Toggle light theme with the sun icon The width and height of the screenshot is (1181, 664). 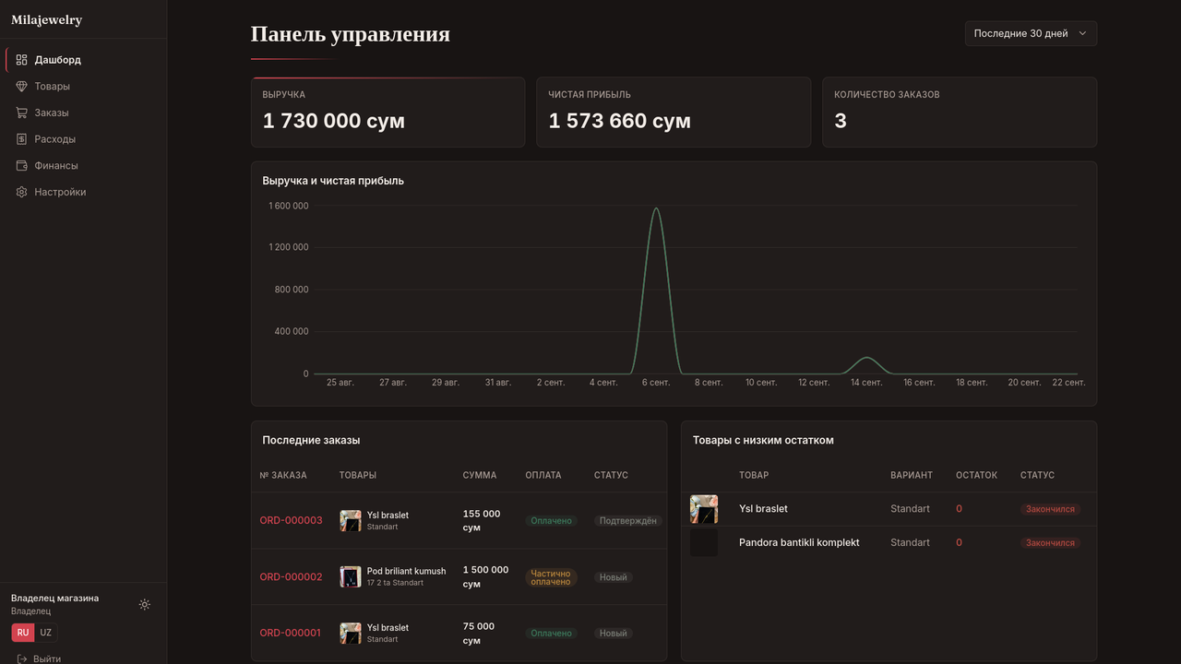pyautogui.click(x=145, y=605)
